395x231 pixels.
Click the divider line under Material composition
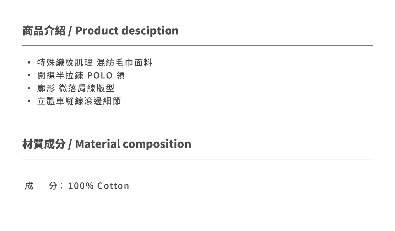197,160
